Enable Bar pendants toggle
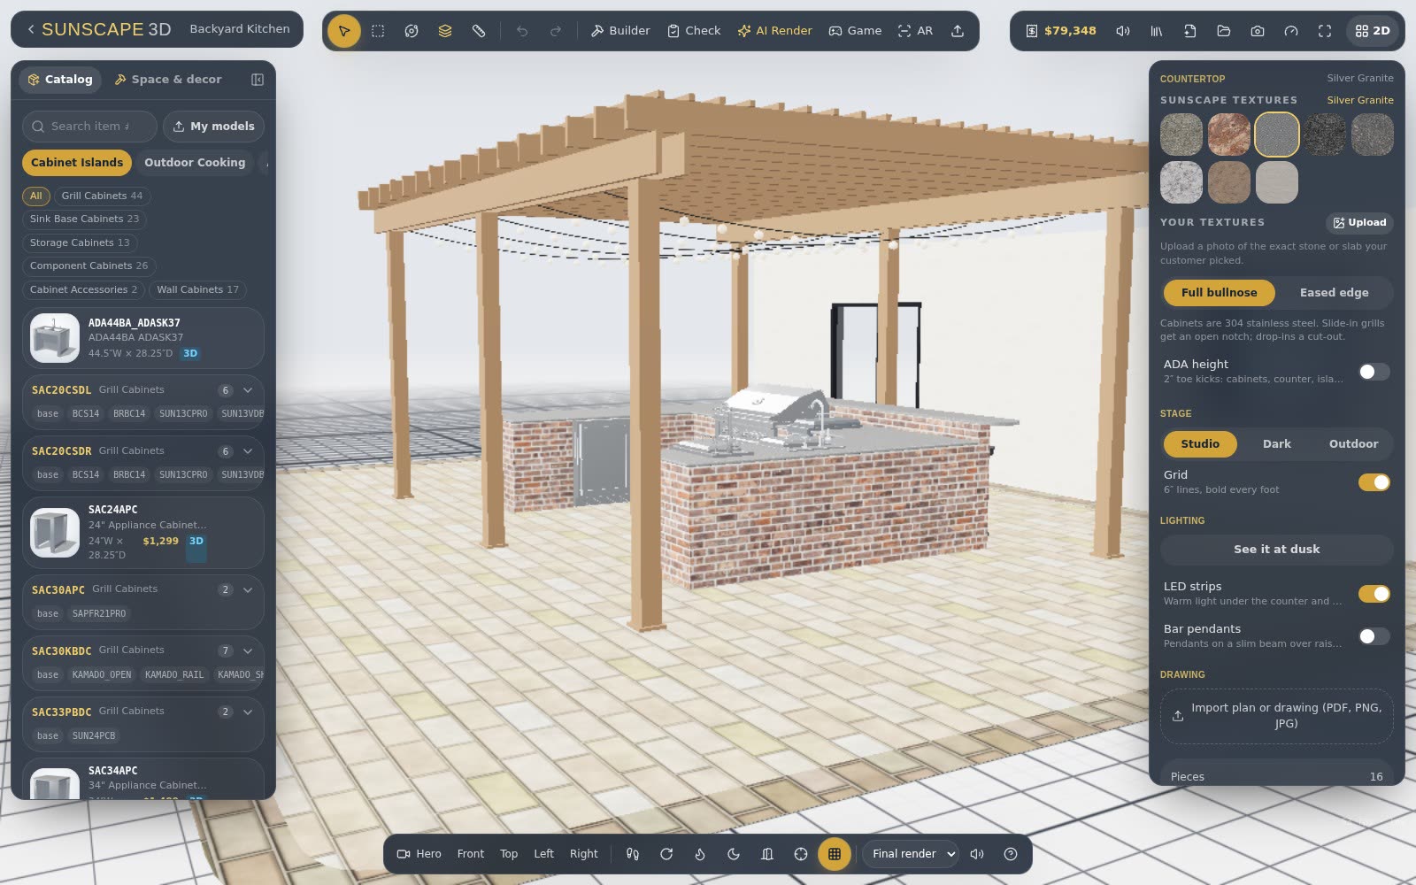Viewport: 1416px width, 885px height. point(1374,636)
